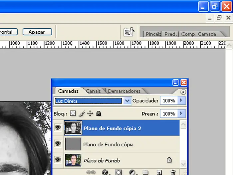233x175 pixels.
Task: Click the file browser icon in options bar
Action: click(128, 32)
